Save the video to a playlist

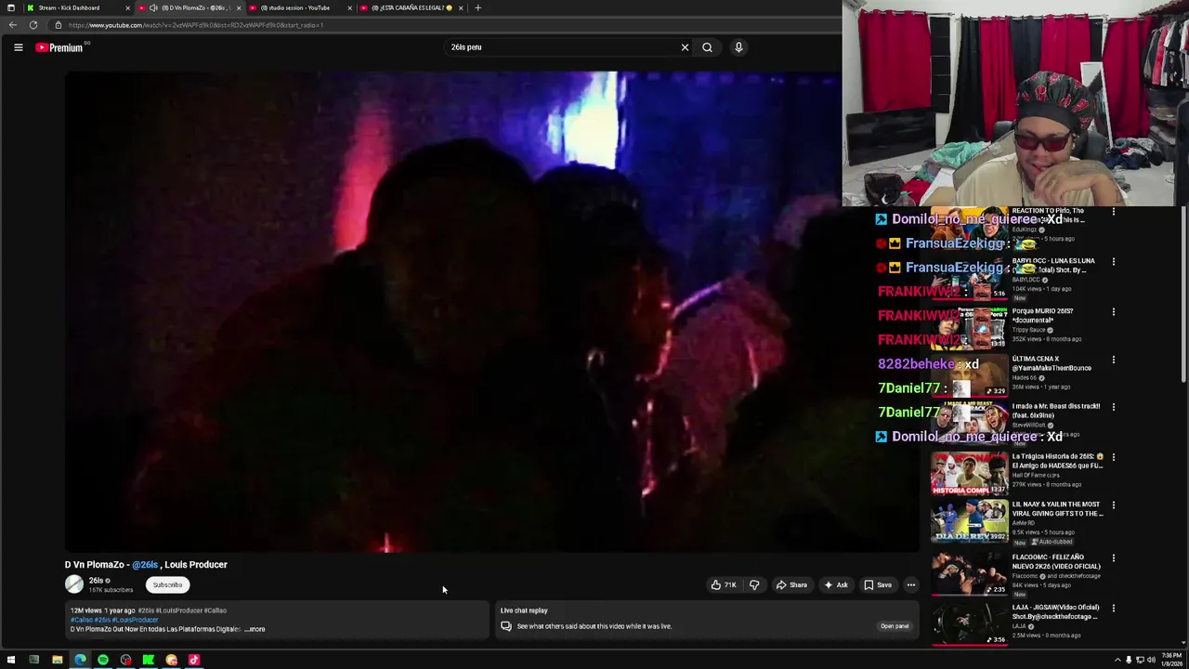click(x=878, y=585)
